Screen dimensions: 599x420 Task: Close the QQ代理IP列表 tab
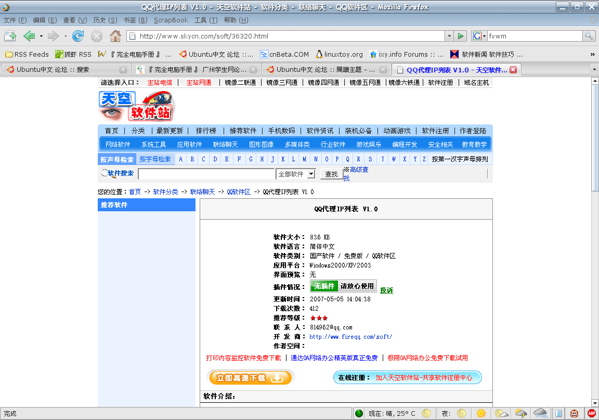[513, 70]
